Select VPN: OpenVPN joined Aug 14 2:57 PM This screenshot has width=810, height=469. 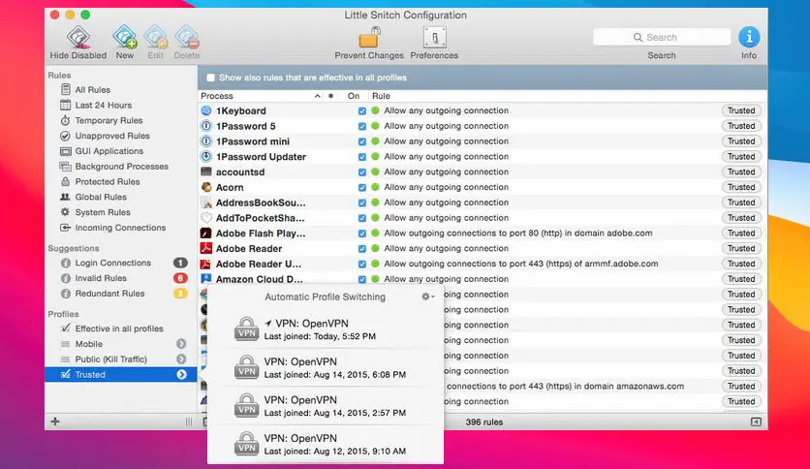(326, 406)
